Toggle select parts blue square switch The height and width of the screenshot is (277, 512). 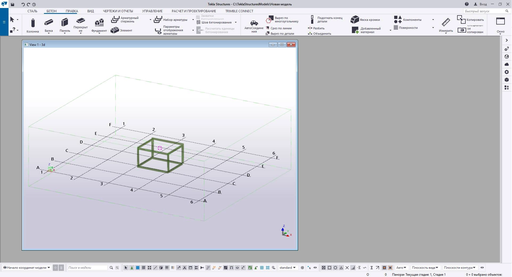tap(138, 268)
